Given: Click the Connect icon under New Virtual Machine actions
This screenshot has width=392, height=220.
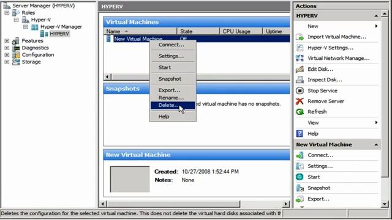Looking at the screenshot, I should pos(300,155).
